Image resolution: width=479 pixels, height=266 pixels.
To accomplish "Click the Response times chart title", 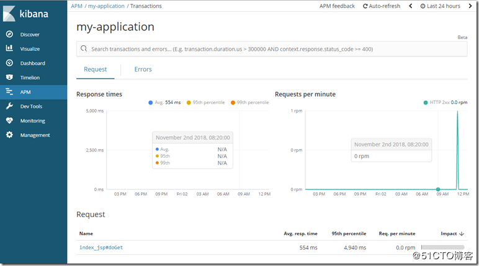I will pos(99,94).
